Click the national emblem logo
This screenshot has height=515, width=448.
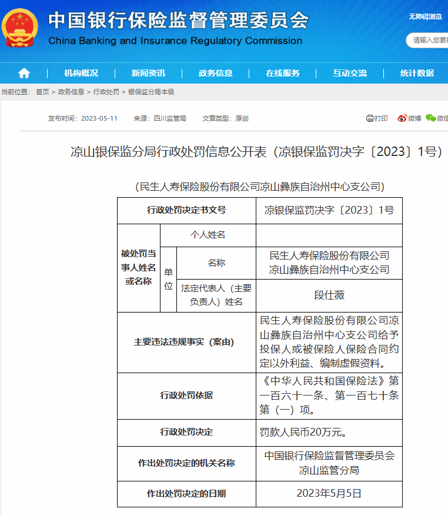pyautogui.click(x=19, y=28)
